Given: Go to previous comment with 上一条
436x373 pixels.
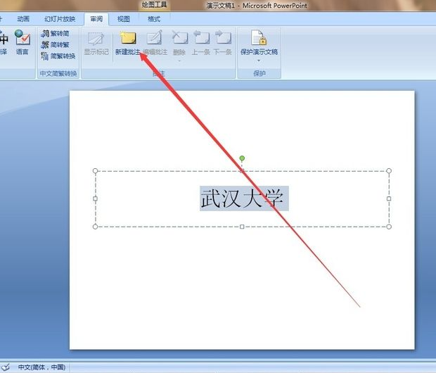Looking at the screenshot, I should (x=201, y=39).
